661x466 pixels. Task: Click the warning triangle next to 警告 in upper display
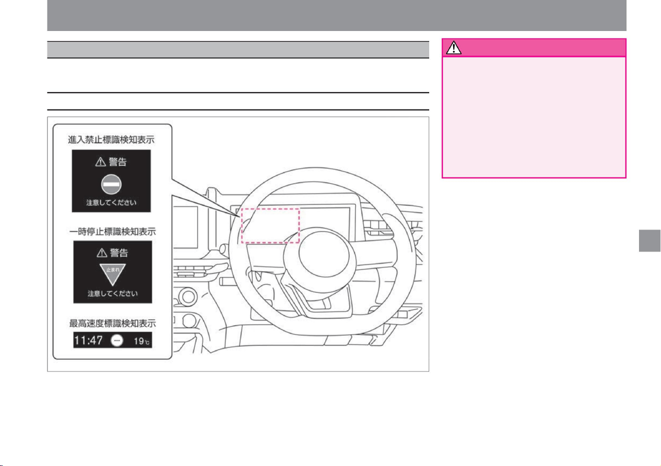tap(100, 162)
